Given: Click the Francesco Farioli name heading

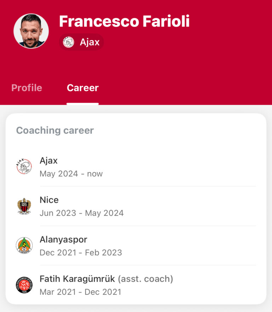Looking at the screenshot, I should click(124, 21).
